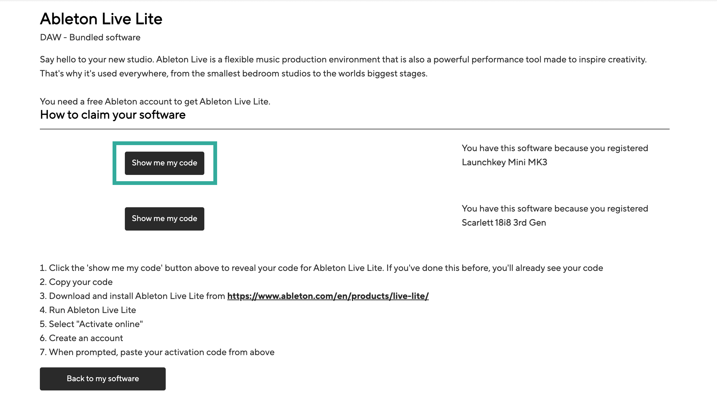
Task: Click Show me my code for Launchkey Mini MK3
Action: (164, 163)
